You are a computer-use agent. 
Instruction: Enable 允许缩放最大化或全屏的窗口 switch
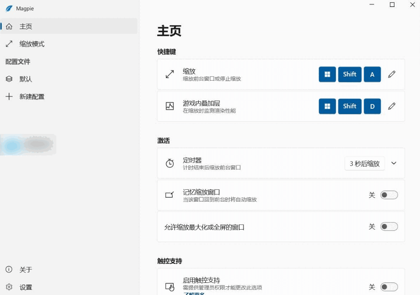(389, 227)
